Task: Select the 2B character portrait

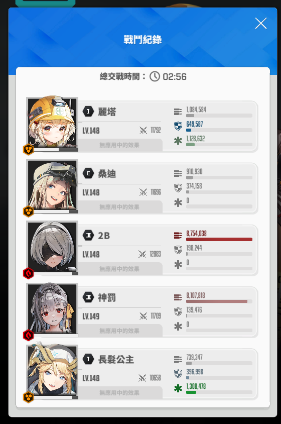Action: pyautogui.click(x=52, y=247)
